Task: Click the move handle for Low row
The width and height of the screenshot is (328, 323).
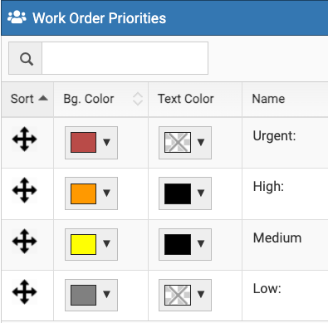Action: pos(25,292)
